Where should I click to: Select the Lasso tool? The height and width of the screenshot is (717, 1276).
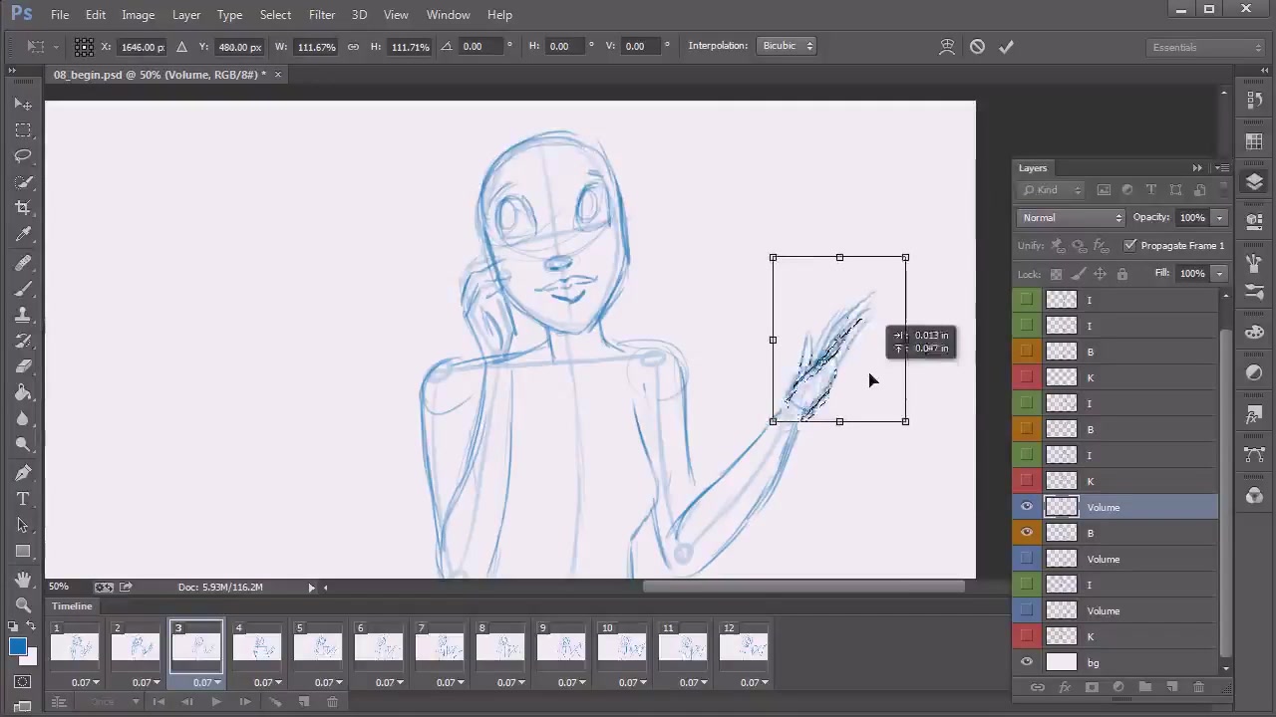coord(23,156)
